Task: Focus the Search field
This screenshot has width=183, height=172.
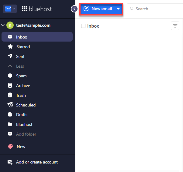Action: point(155,9)
